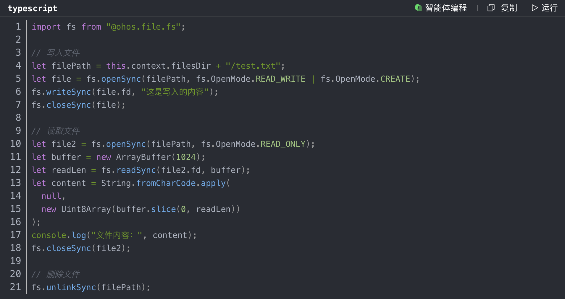Click the openSync call on line 5
565x299 pixels.
pos(121,79)
